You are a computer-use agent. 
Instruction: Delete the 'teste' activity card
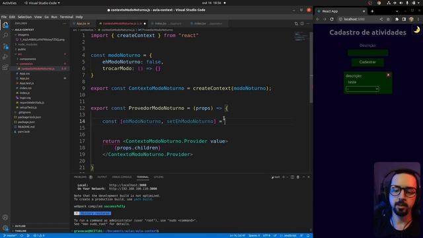point(388,75)
